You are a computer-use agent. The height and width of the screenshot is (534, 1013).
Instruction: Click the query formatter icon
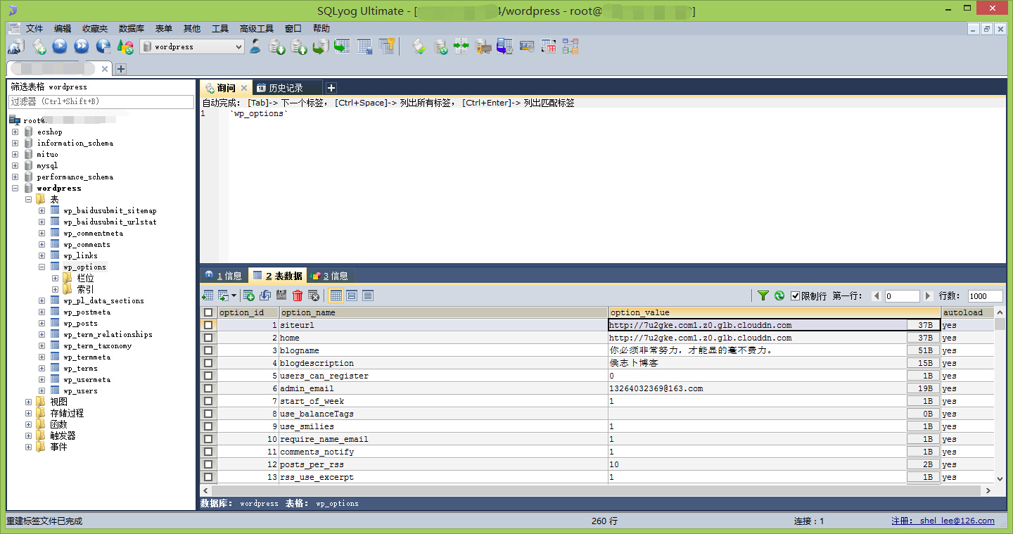point(419,46)
